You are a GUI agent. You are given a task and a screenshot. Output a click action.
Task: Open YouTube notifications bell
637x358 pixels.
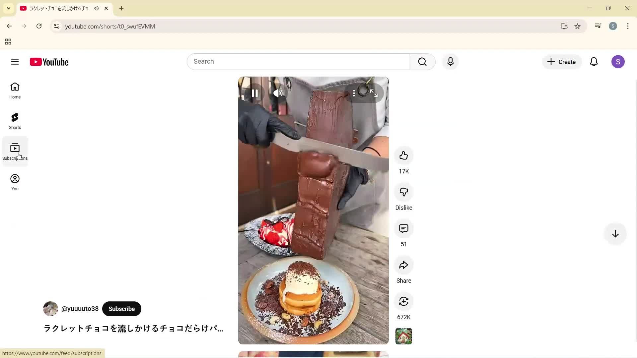coord(594,62)
